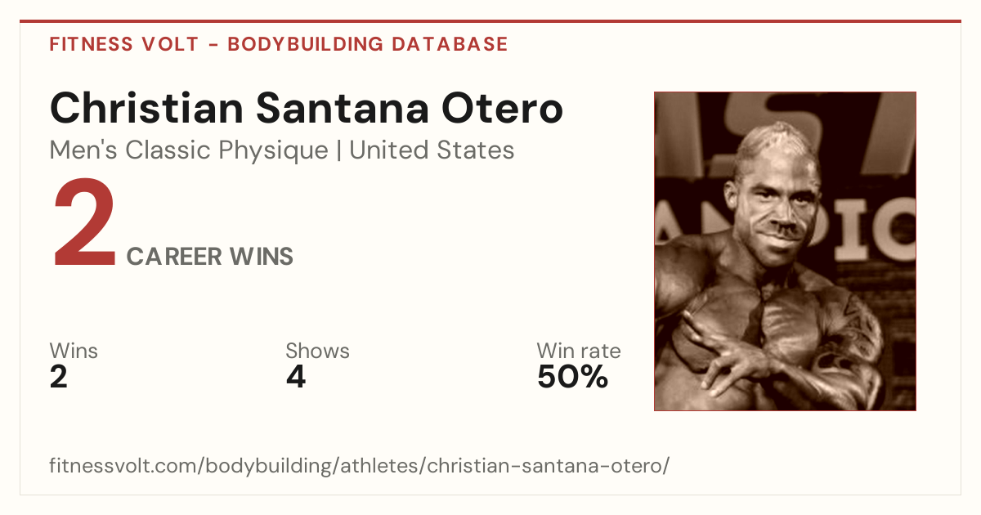Click the Christian Santana Otero heading

tap(307, 109)
